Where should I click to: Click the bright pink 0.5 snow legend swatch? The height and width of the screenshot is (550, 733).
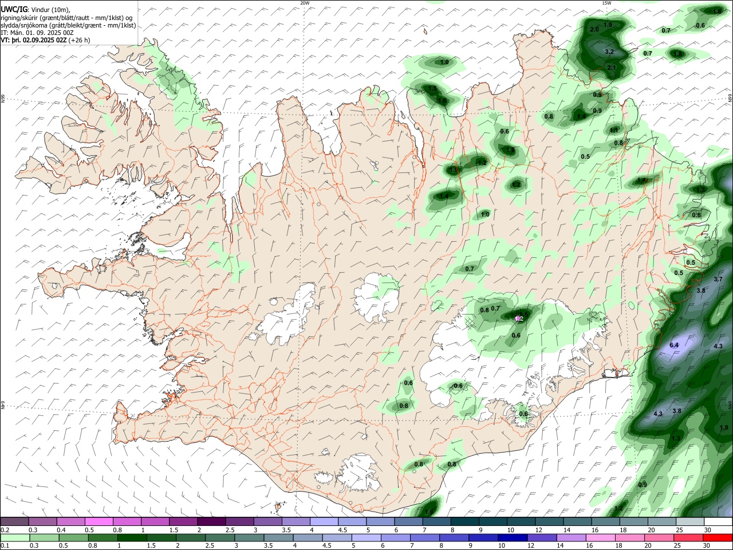pyautogui.click(x=98, y=521)
